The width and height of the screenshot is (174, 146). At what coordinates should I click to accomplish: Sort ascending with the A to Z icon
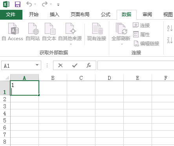(x=170, y=28)
